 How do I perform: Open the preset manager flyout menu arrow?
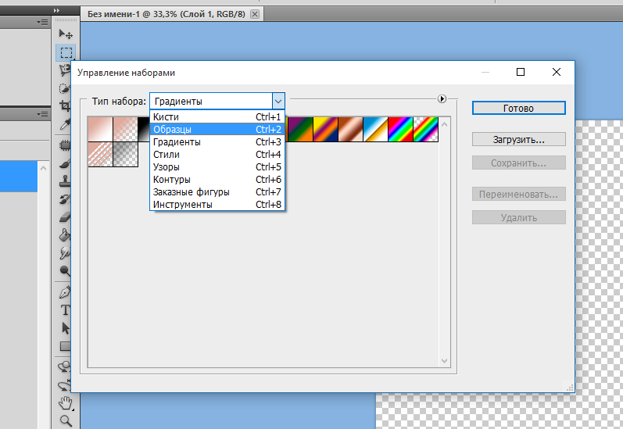(442, 99)
